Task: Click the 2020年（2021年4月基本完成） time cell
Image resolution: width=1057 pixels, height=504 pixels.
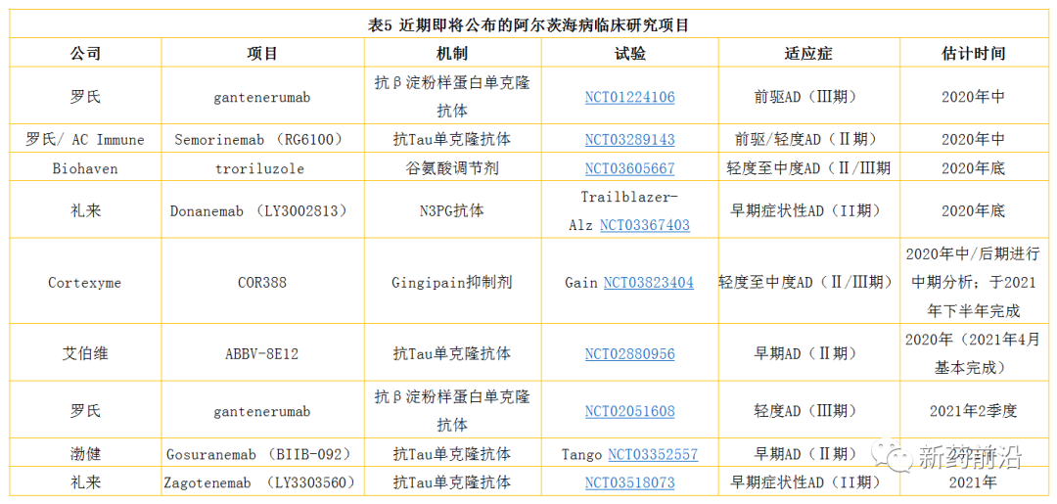Action: pos(973,353)
